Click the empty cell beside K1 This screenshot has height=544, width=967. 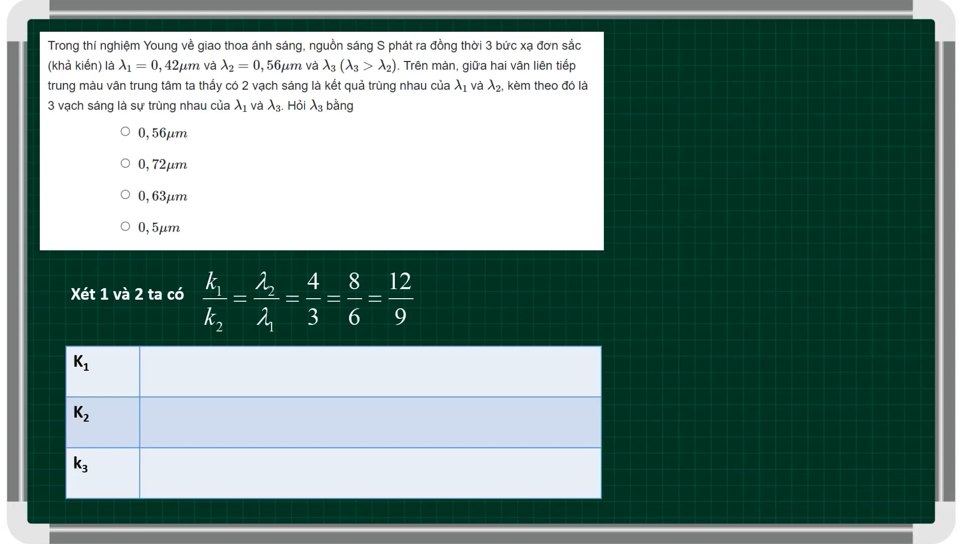(x=370, y=371)
